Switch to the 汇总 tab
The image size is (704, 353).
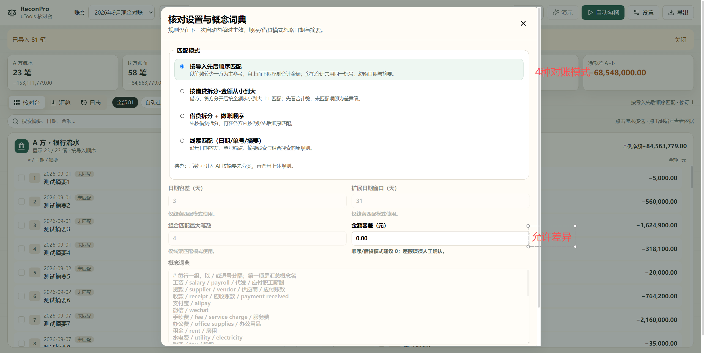pyautogui.click(x=61, y=103)
